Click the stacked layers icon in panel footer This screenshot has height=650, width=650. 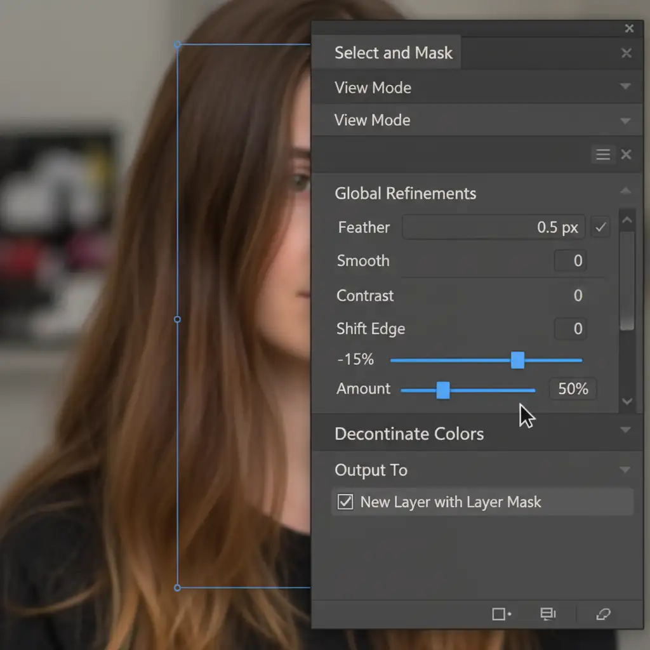pos(547,614)
